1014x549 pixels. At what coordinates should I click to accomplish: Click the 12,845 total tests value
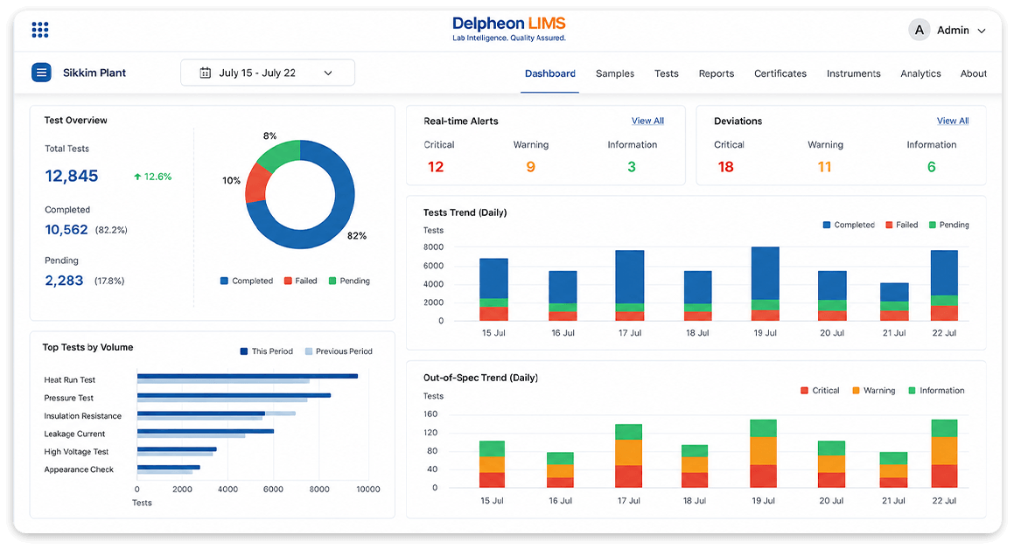pos(71,176)
